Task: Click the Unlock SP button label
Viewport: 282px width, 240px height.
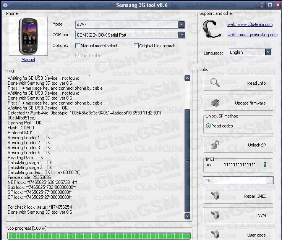Action: coord(257,145)
